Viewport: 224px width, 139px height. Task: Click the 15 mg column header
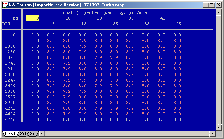[x=84, y=24]
